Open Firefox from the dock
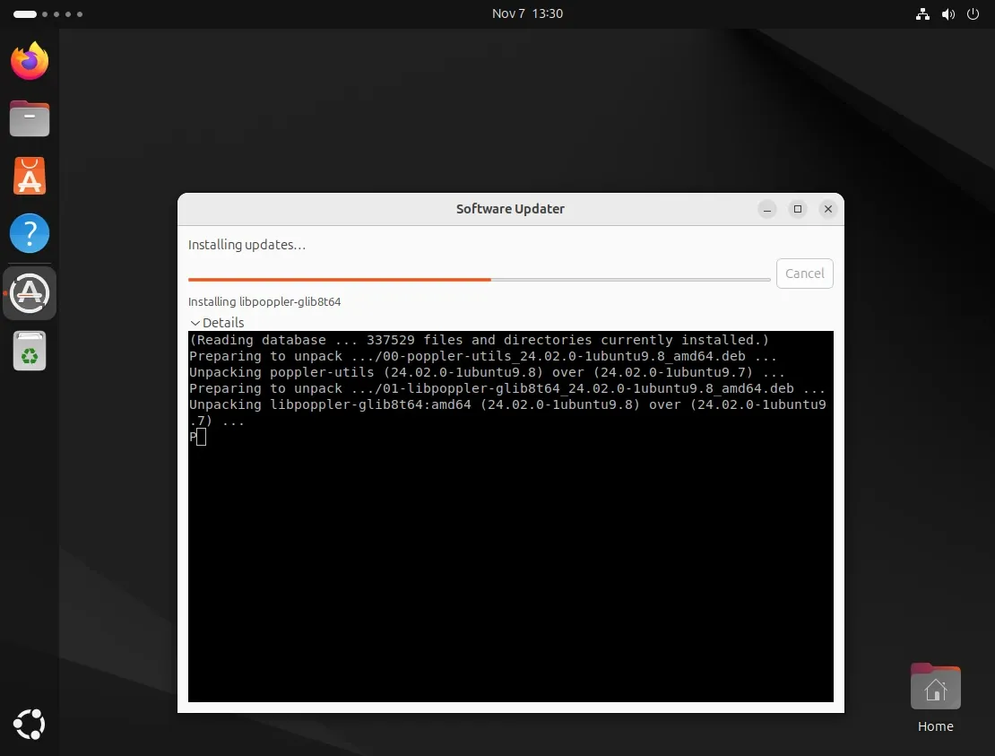 coord(30,61)
